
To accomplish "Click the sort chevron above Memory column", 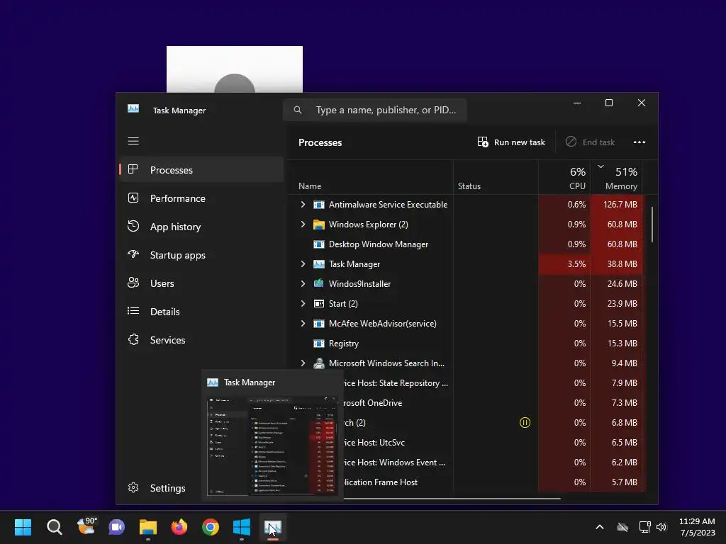I will 601,166.
